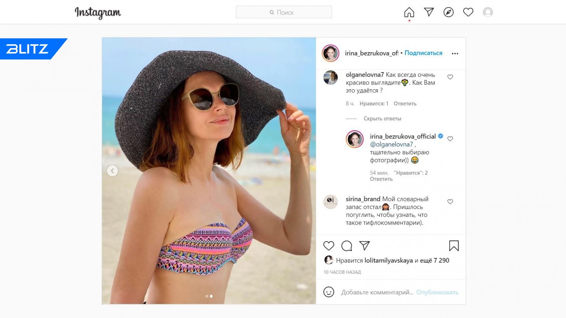The height and width of the screenshot is (318, 566).
Task: Go to the Instagram home feed icon
Action: 409,12
